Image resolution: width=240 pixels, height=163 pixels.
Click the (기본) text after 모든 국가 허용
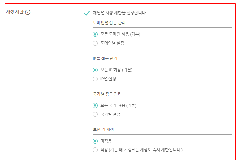coord(131,105)
